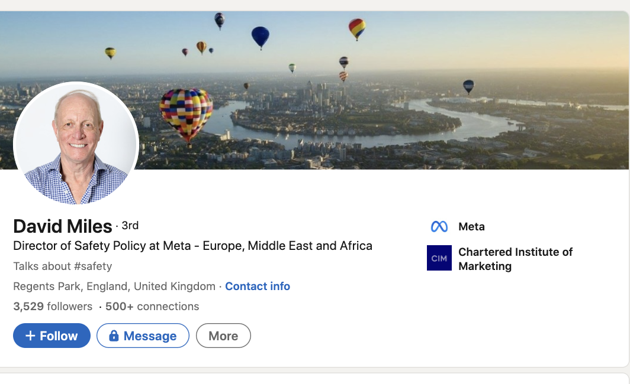Click the dark blue CIM logo

(439, 258)
